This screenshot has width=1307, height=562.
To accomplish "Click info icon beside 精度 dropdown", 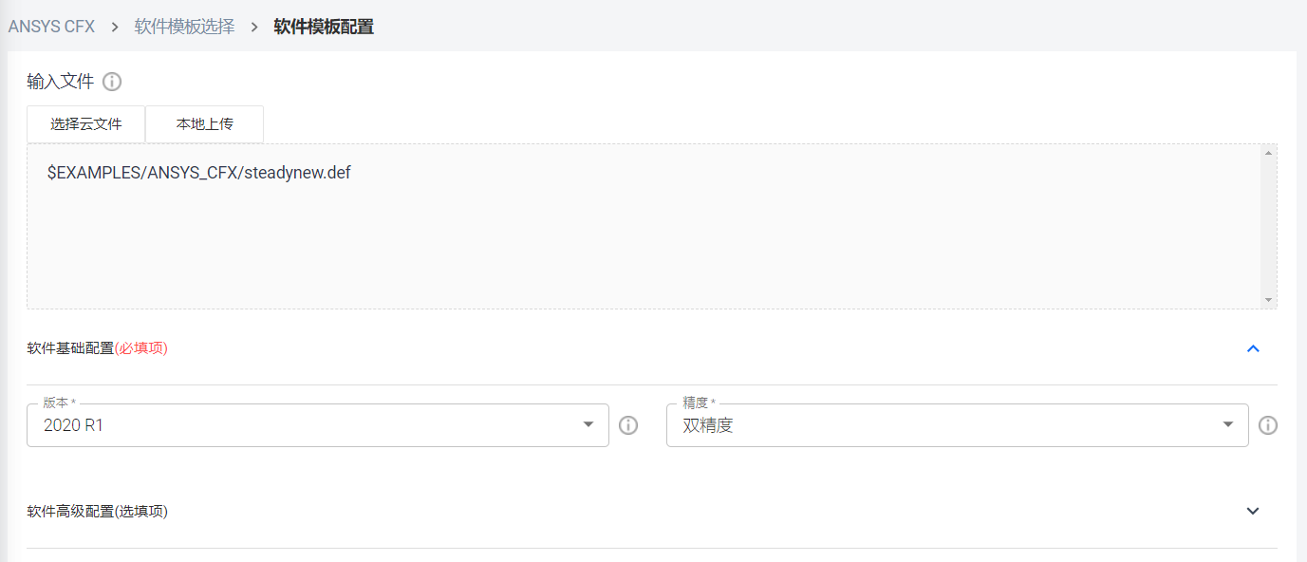I will tap(1268, 425).
